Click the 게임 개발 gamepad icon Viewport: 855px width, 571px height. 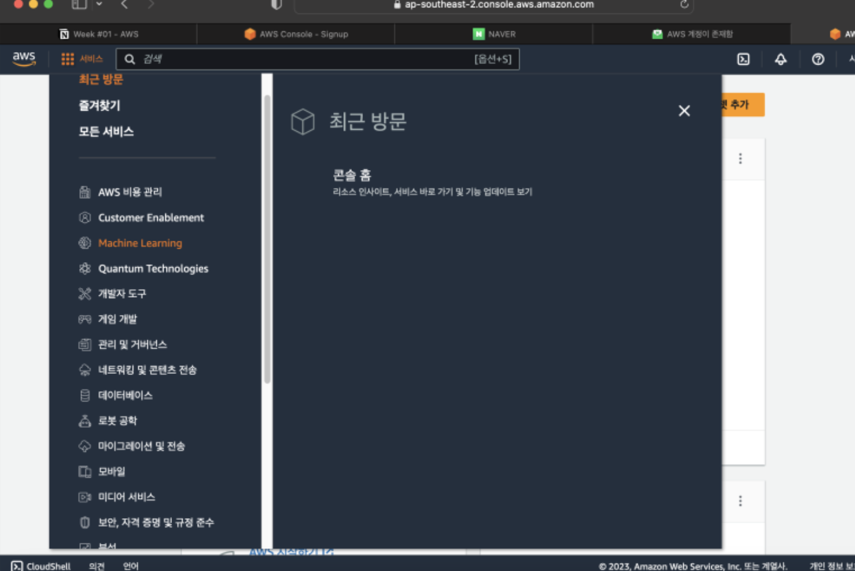click(x=85, y=319)
